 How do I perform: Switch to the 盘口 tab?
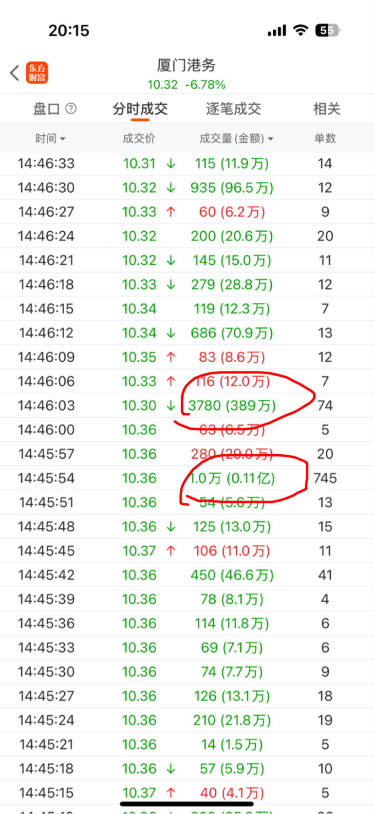click(x=46, y=109)
